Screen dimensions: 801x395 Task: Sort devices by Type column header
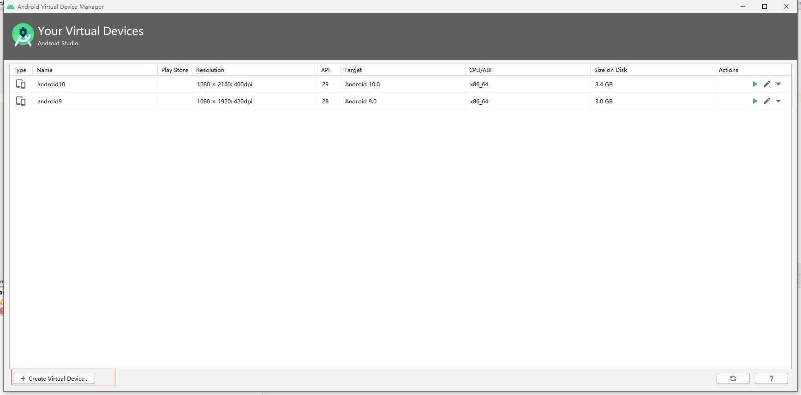pyautogui.click(x=20, y=70)
